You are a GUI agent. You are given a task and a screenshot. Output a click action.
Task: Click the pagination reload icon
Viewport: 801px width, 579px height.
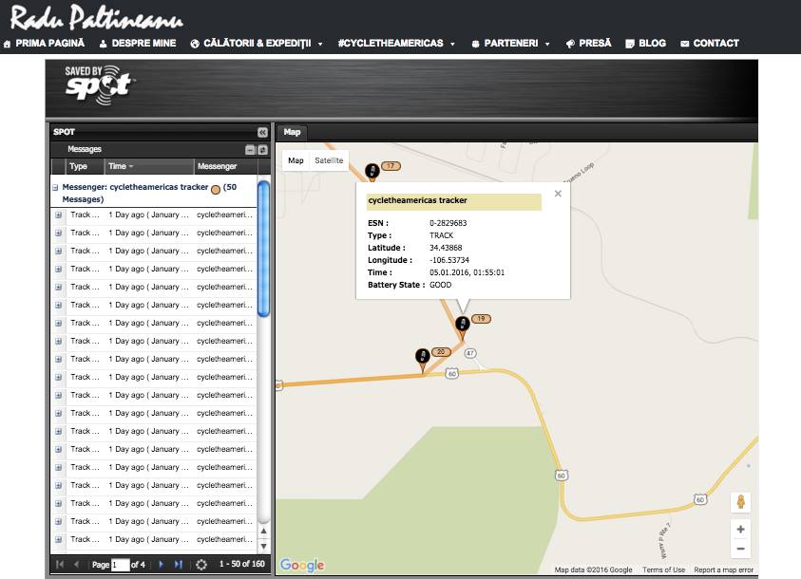[201, 565]
